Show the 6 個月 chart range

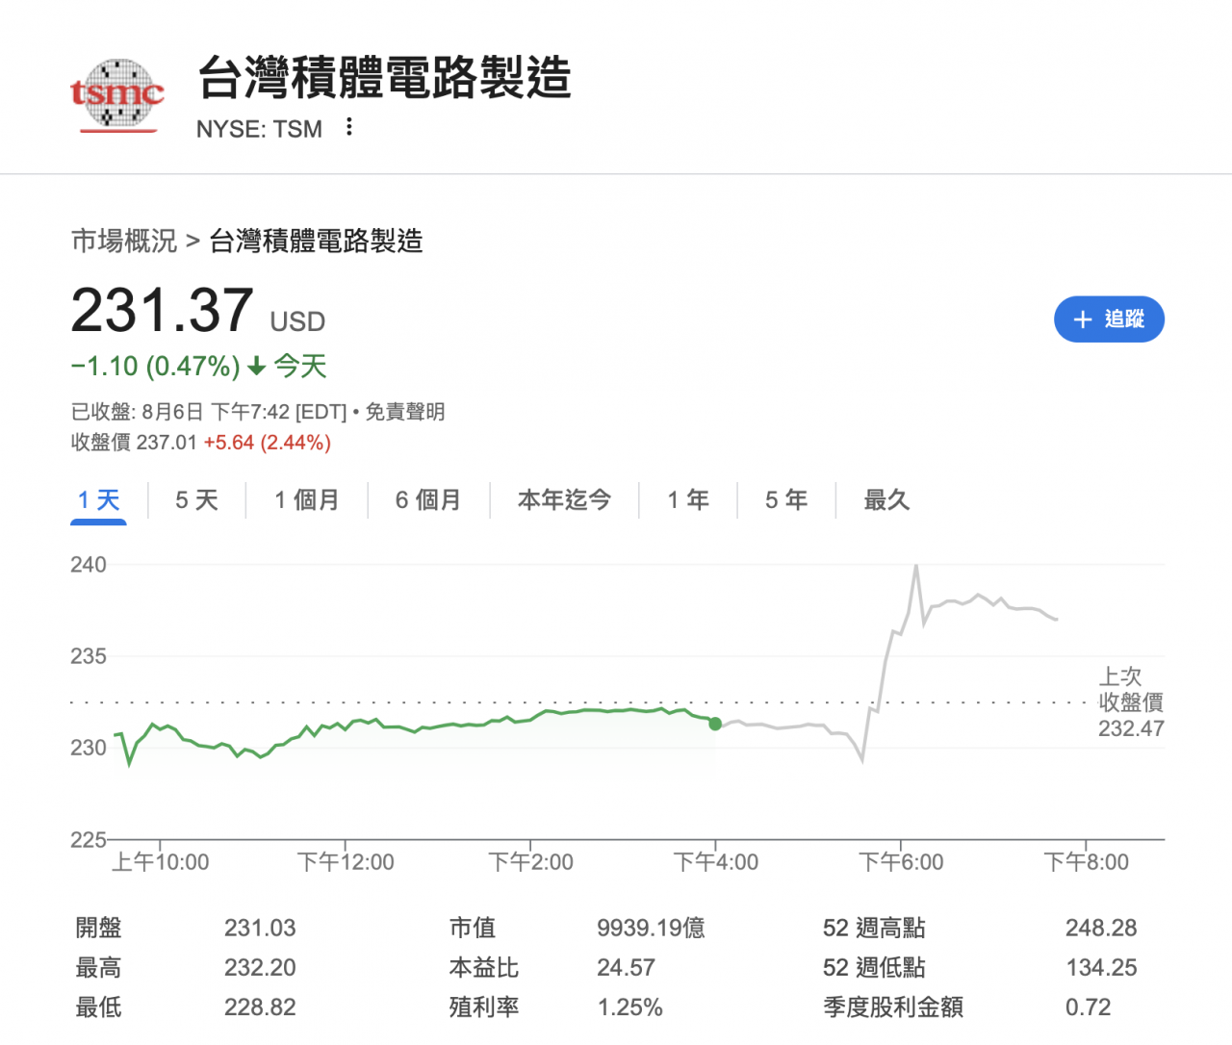(x=427, y=500)
